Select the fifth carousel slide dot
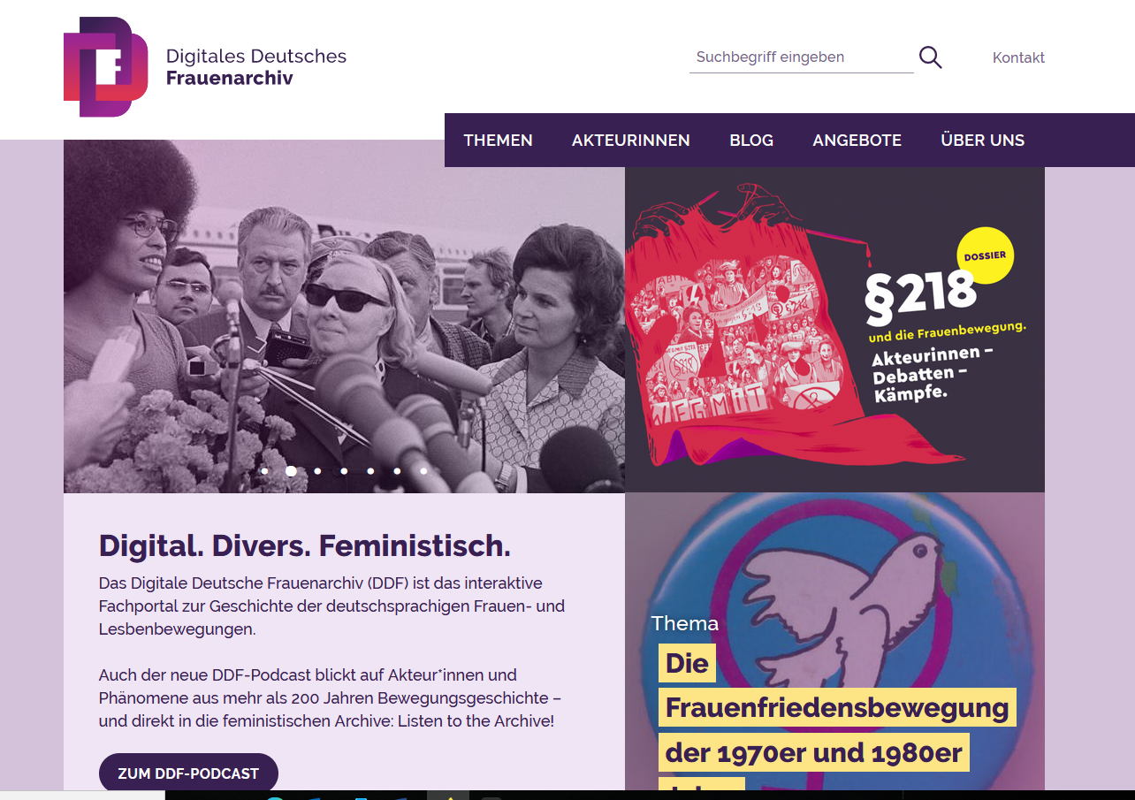This screenshot has height=800, width=1135. tap(370, 471)
